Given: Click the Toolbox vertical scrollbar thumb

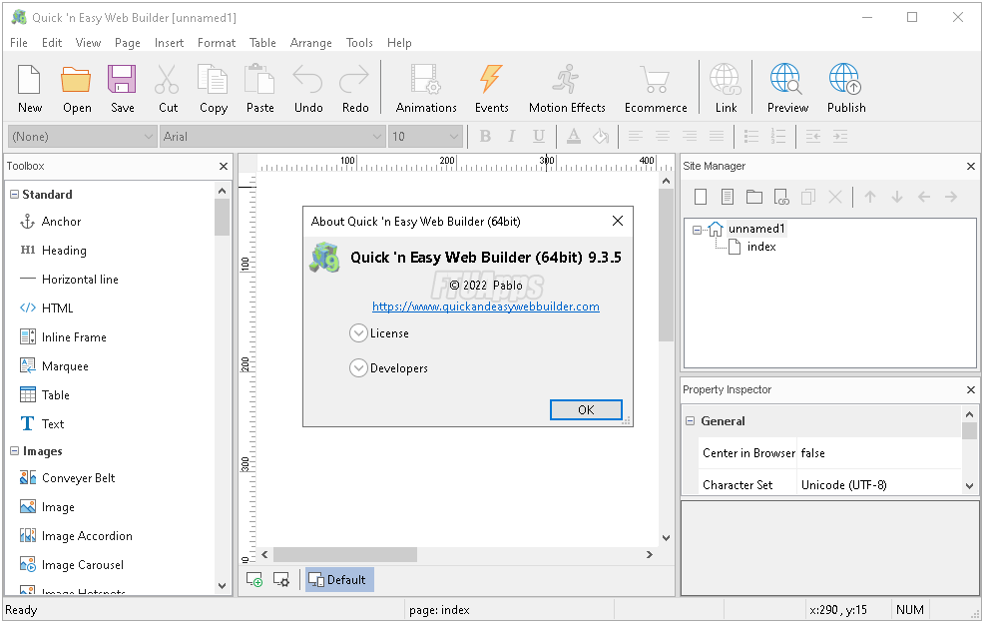Looking at the screenshot, I should [222, 217].
